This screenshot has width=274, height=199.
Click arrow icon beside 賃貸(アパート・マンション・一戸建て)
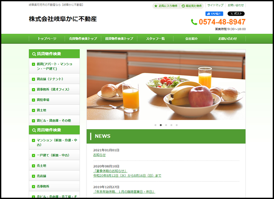[33, 64]
